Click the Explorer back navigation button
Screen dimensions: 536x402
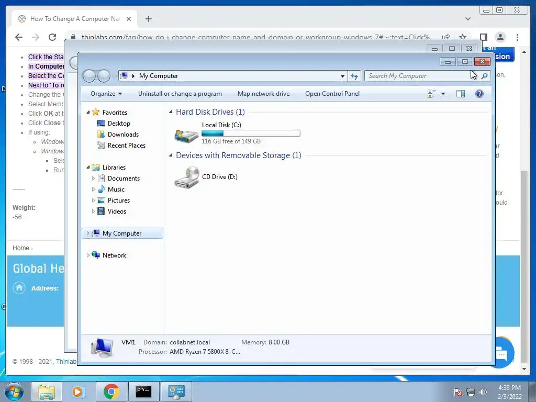point(89,76)
